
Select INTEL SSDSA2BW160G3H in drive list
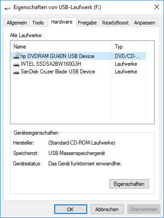[x=78, y=64]
